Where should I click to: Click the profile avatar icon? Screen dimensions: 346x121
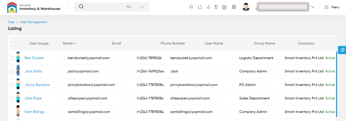[x=246, y=7]
